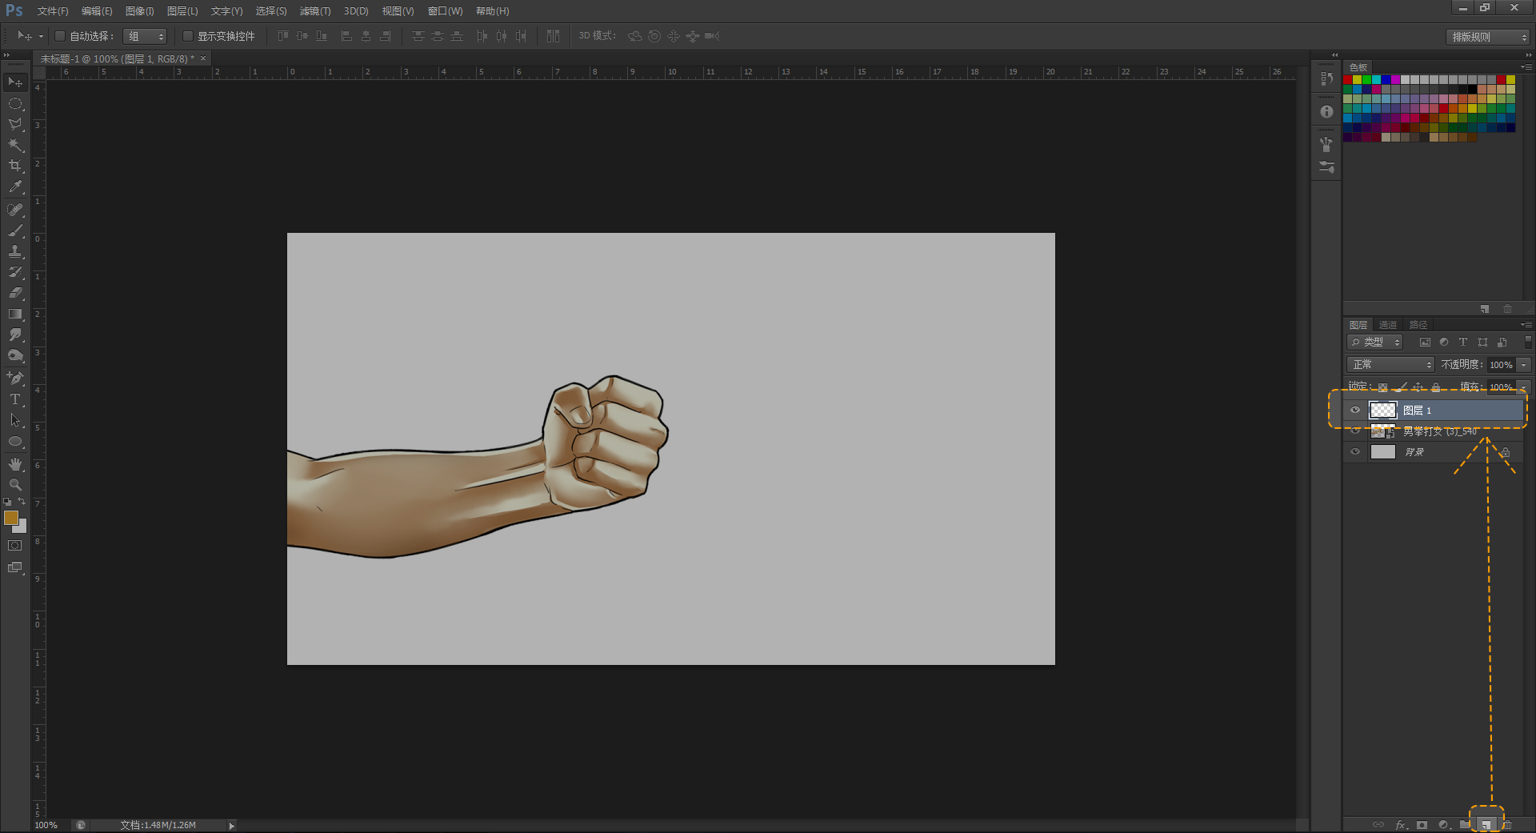
Task: Switch to the 通道 tab
Action: 1388,325
